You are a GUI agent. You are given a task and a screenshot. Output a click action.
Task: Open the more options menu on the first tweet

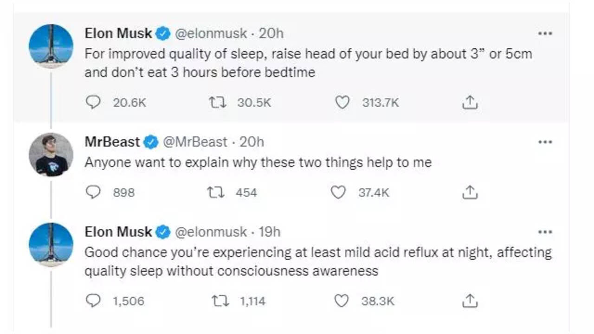point(545,33)
